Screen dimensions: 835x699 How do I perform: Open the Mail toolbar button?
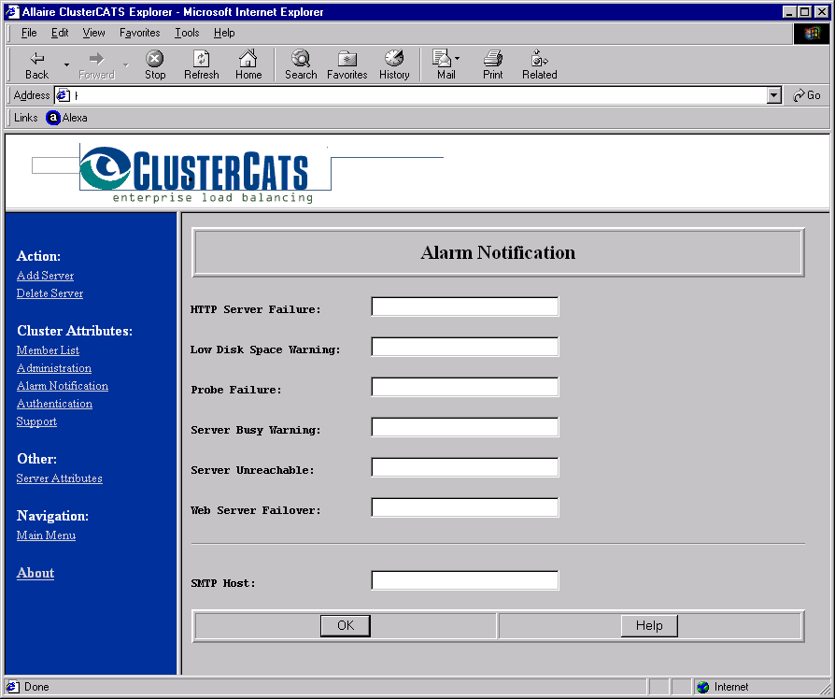446,65
